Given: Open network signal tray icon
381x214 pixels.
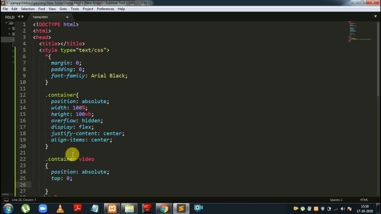Looking at the screenshot, I should coord(336,209).
